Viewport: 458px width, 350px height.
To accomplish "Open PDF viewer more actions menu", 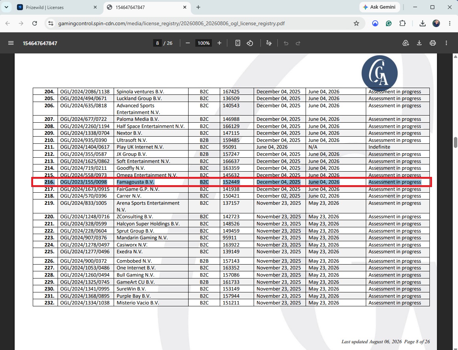I will point(446,43).
